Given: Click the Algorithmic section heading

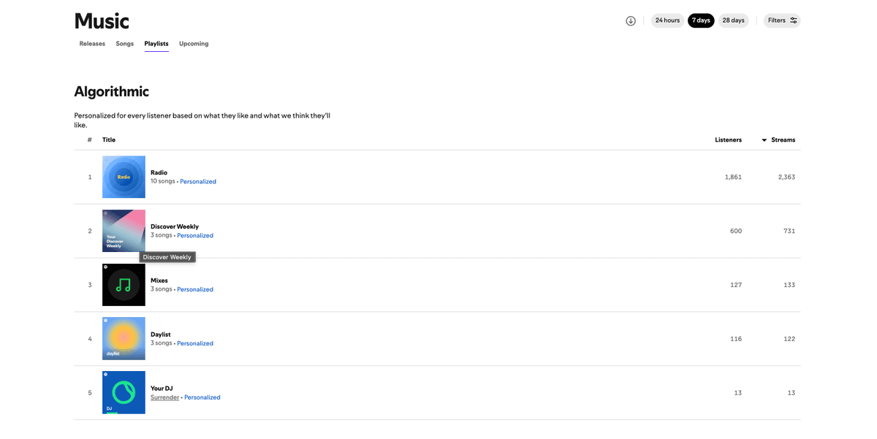Looking at the screenshot, I should click(x=112, y=92).
